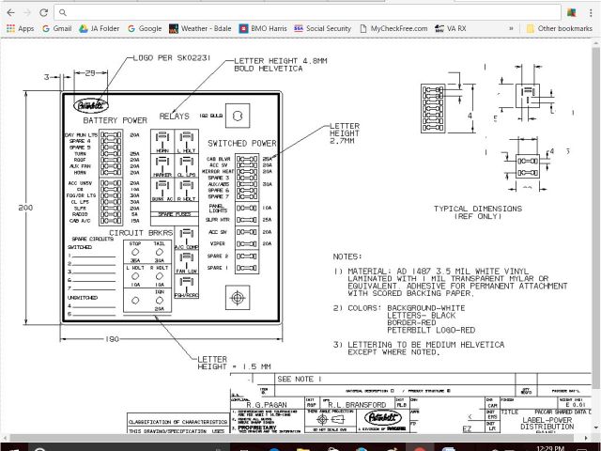Expand the JA Folder bookmark folder

pos(100,29)
